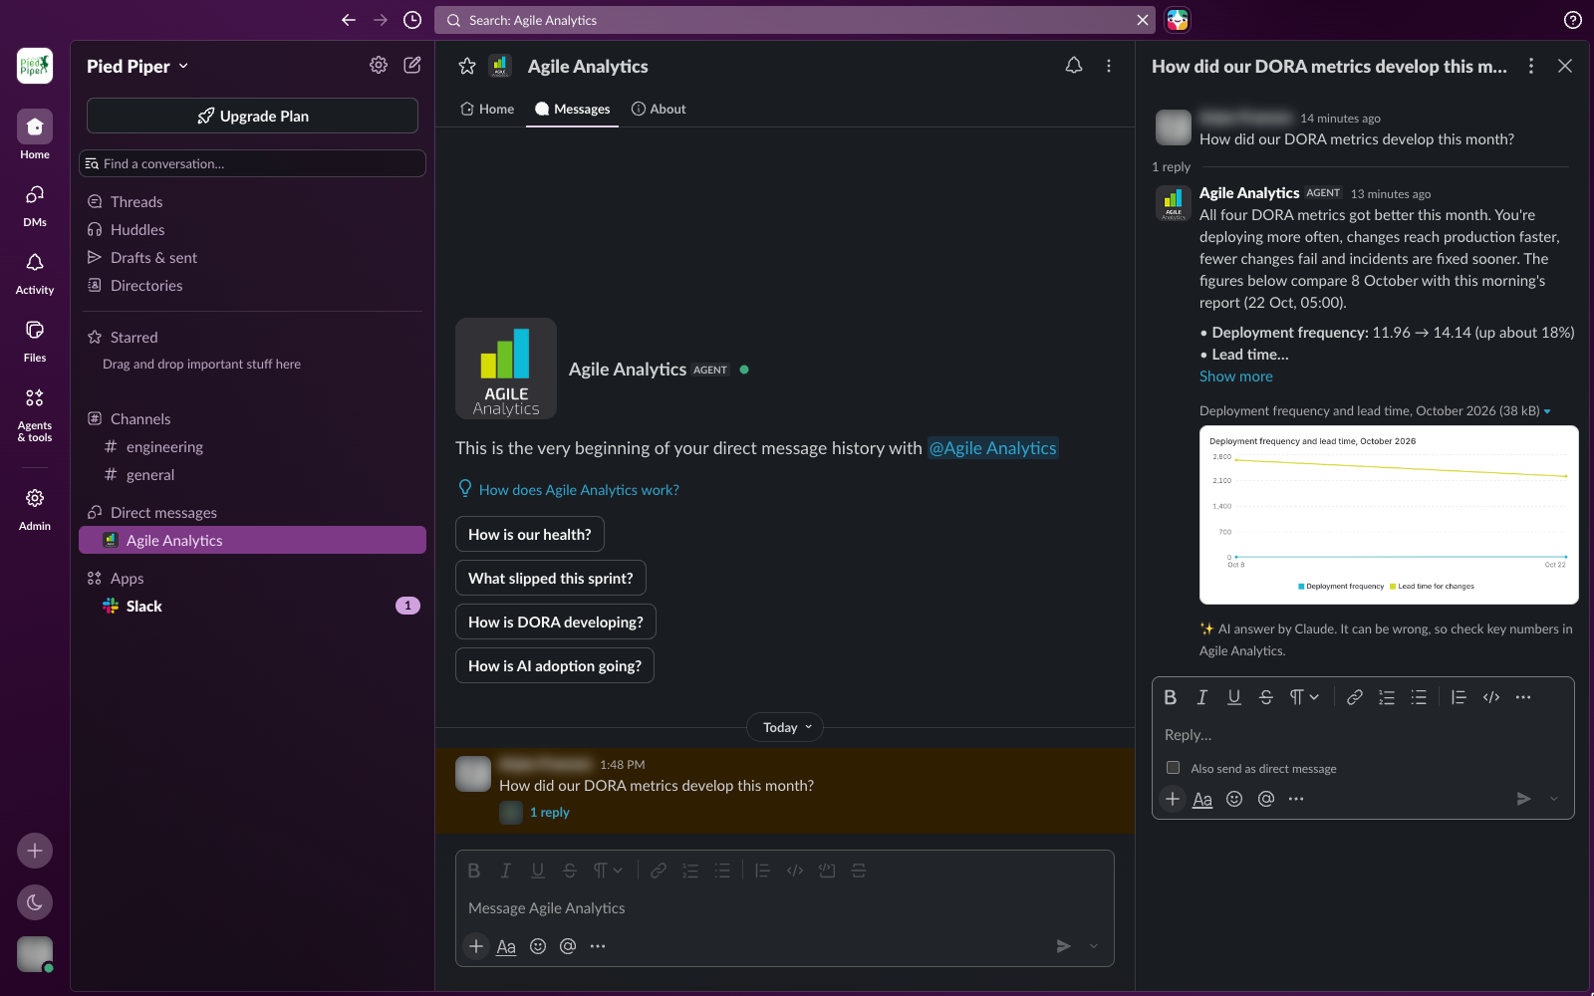This screenshot has height=996, width=1594.
Task: Go forward in navigation history
Action: (x=380, y=20)
